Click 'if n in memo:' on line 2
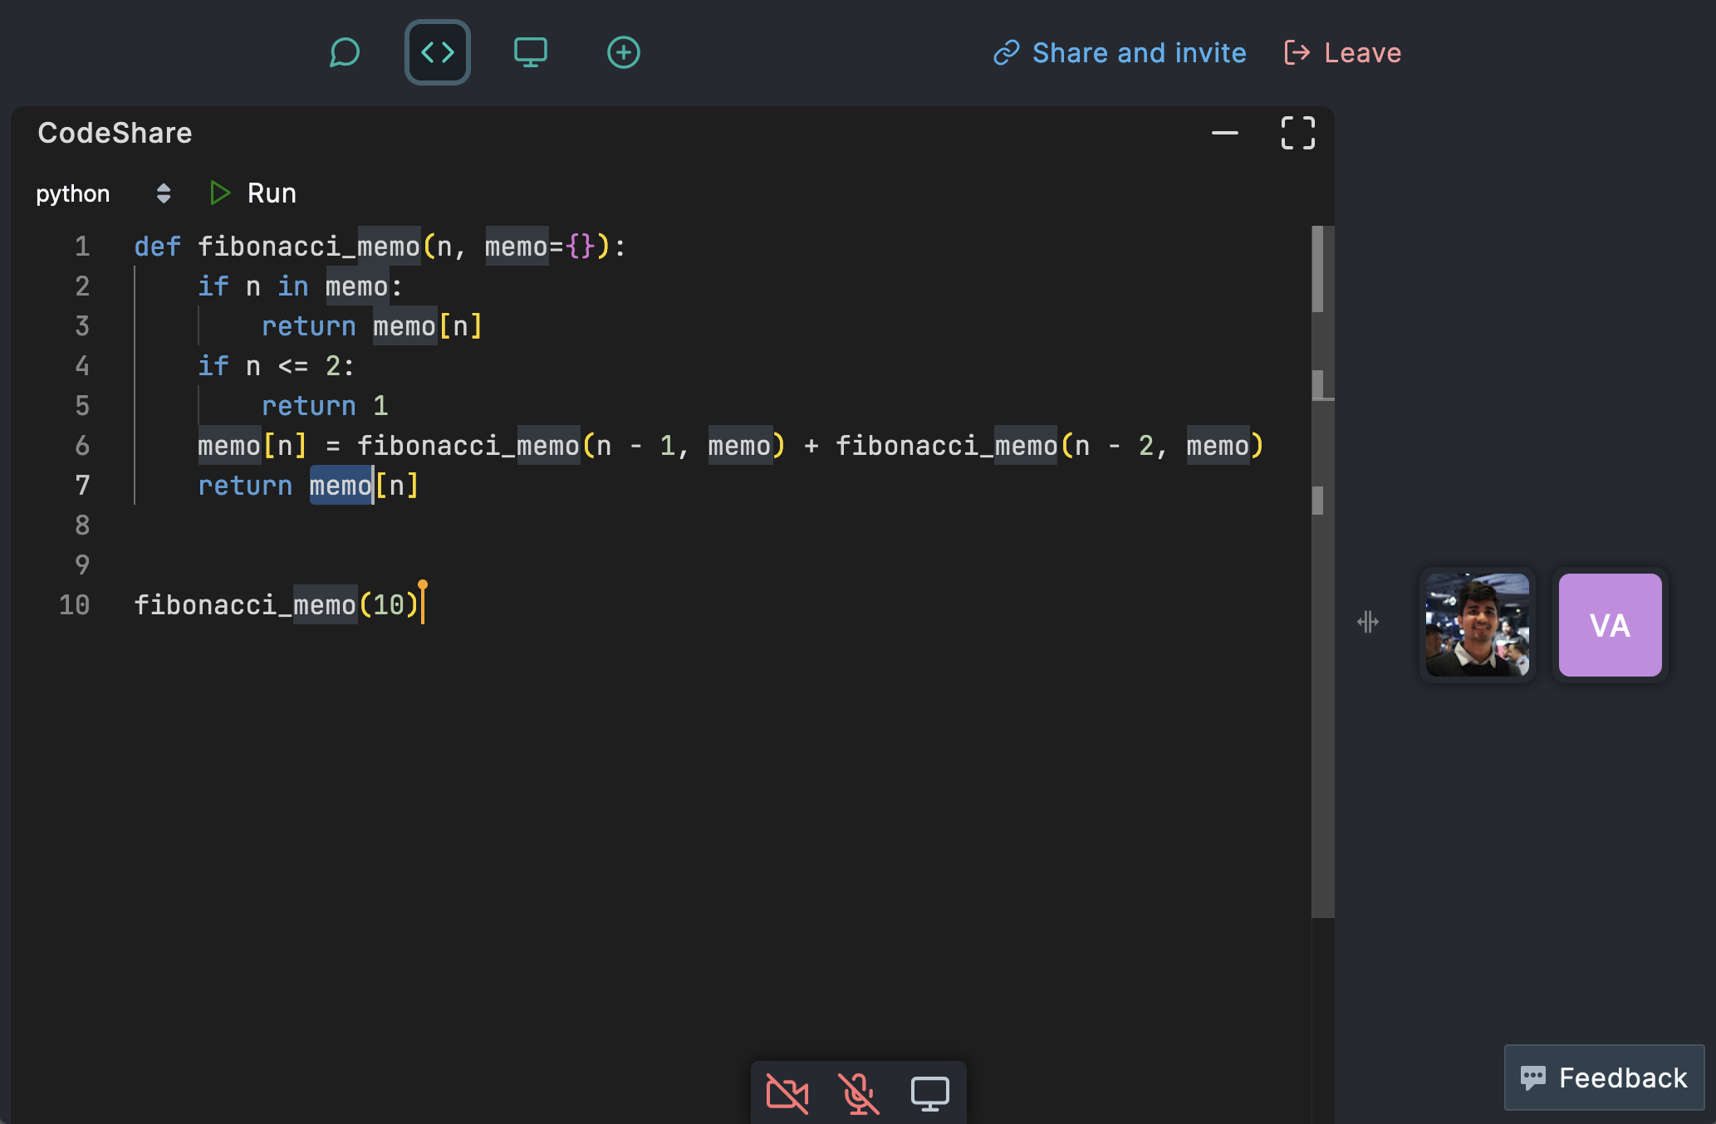Viewport: 1716px width, 1124px height. 300,286
